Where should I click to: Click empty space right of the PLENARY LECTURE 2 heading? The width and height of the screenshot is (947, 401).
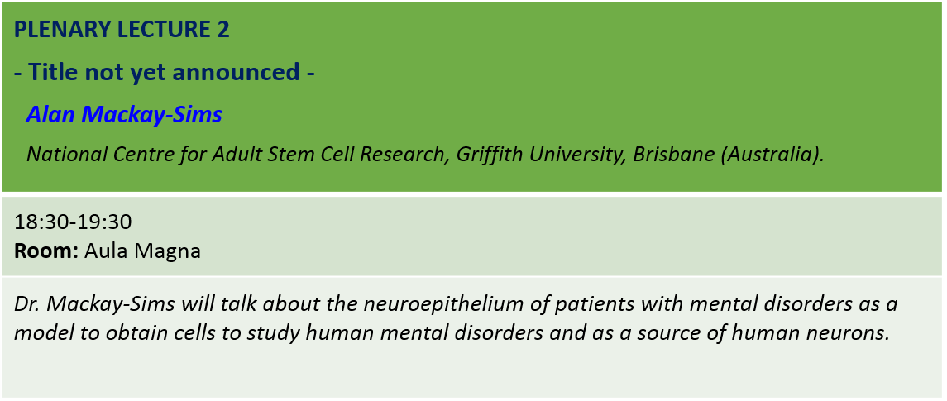pos(579,30)
